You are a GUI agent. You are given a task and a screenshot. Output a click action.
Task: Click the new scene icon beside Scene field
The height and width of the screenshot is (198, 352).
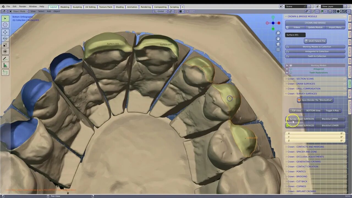tap(309, 6)
